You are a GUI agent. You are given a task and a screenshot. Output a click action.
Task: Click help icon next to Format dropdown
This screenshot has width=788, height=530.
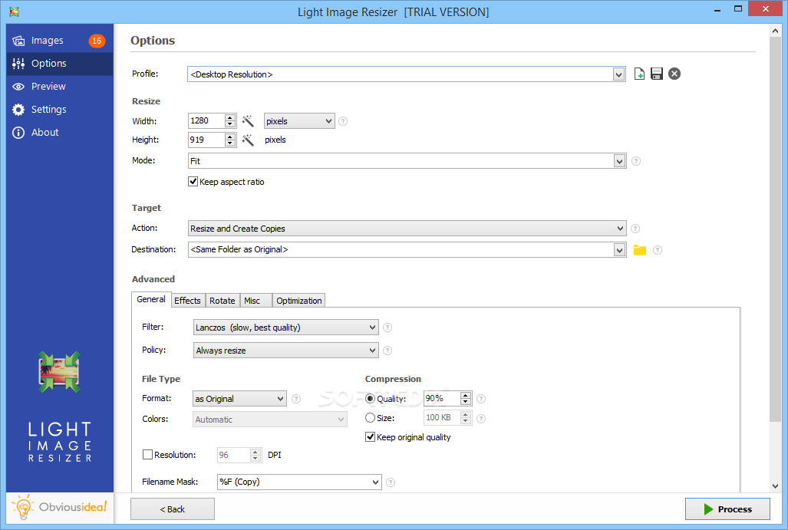coord(296,399)
